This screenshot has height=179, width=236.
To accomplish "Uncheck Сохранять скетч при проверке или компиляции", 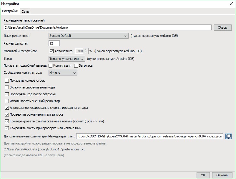I will 7,128.
